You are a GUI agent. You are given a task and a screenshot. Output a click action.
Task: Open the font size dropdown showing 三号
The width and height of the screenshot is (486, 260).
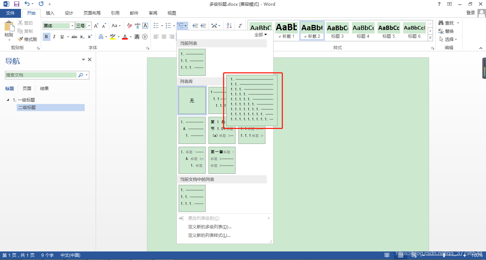[89, 26]
